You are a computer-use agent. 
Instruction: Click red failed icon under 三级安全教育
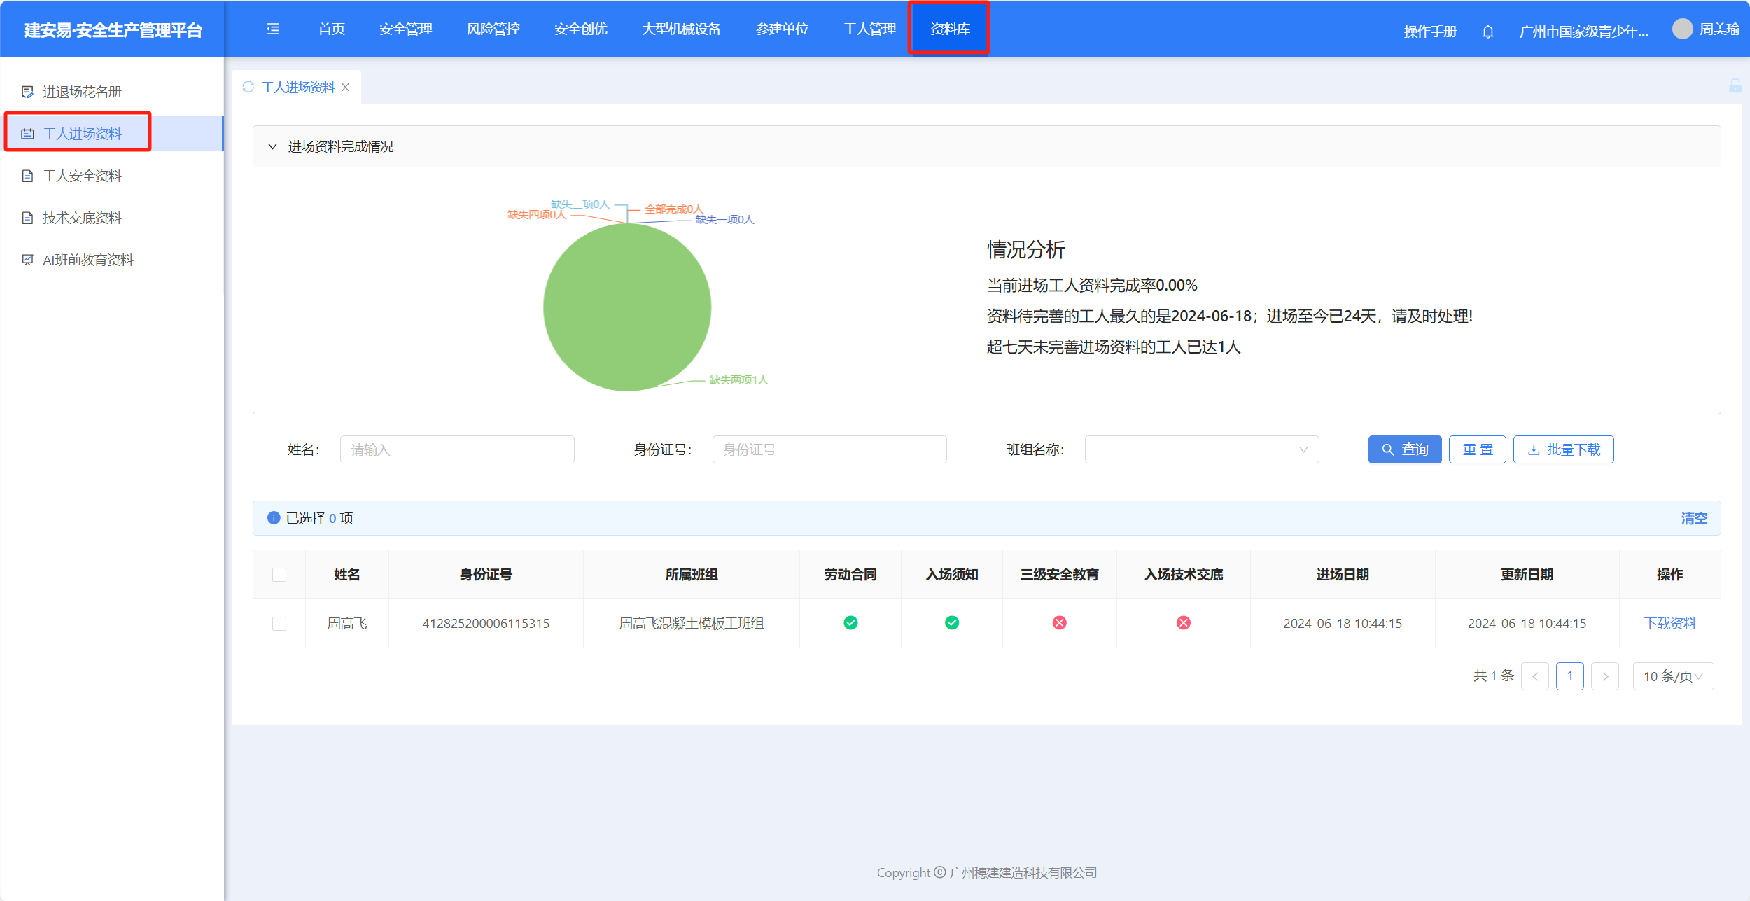(x=1059, y=623)
